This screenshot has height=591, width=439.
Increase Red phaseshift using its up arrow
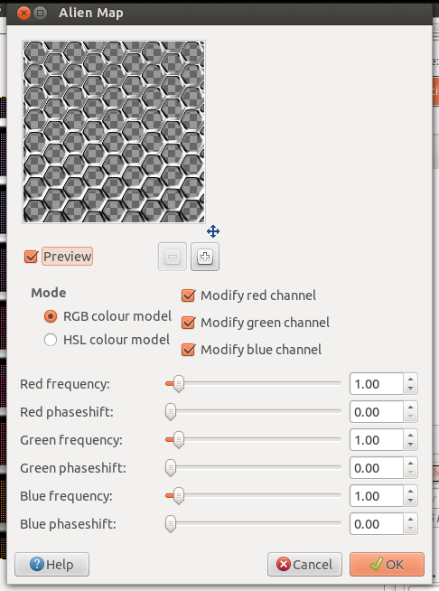[x=411, y=407]
